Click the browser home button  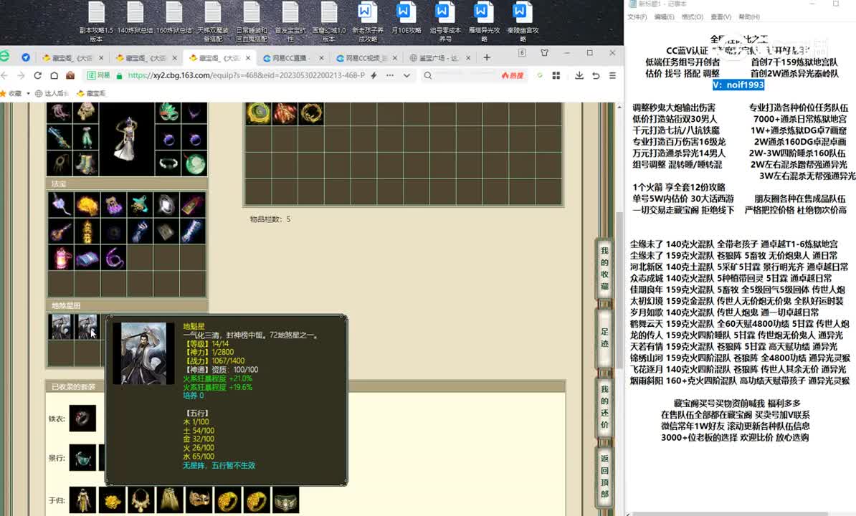[x=53, y=75]
